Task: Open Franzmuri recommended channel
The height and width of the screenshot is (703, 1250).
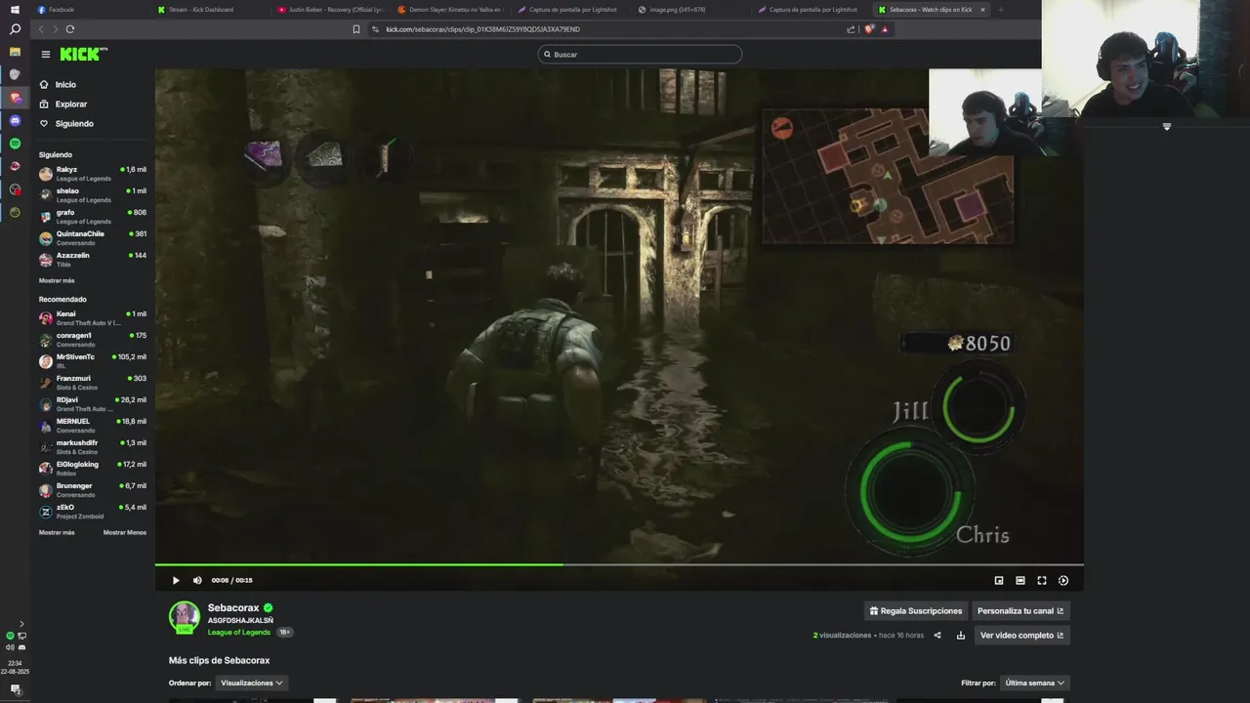Action: coord(93,383)
